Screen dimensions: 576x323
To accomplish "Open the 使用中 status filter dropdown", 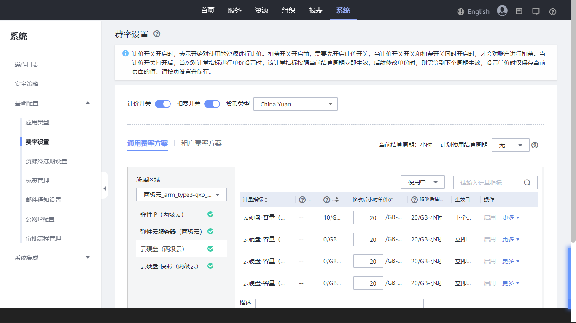I will coord(423,182).
